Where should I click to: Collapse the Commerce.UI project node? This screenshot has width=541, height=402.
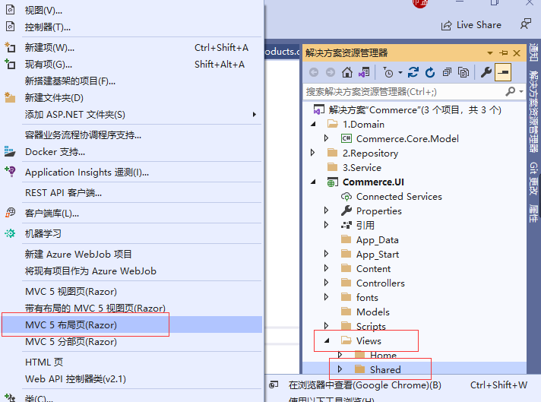point(313,182)
